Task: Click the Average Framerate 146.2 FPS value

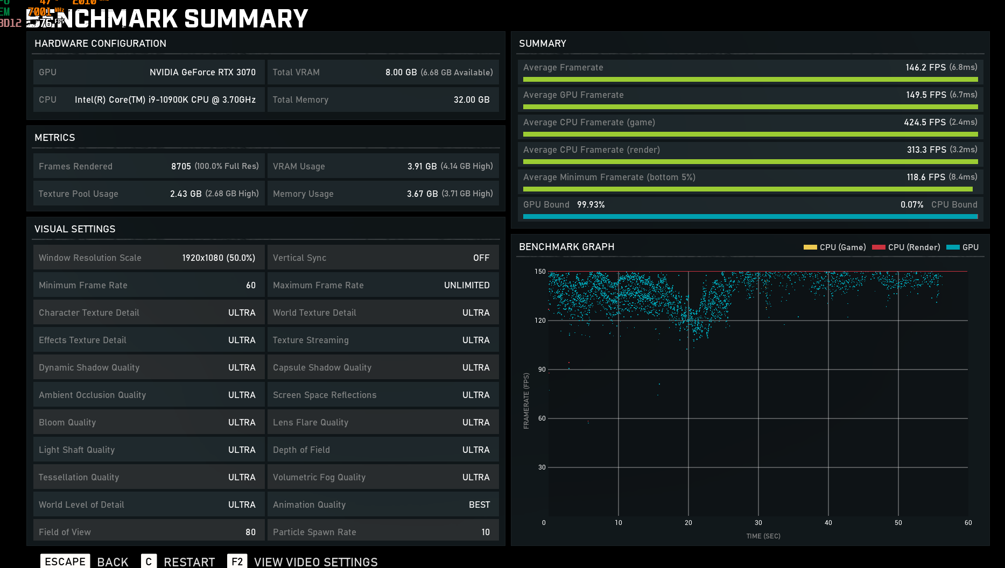Action: [x=926, y=67]
